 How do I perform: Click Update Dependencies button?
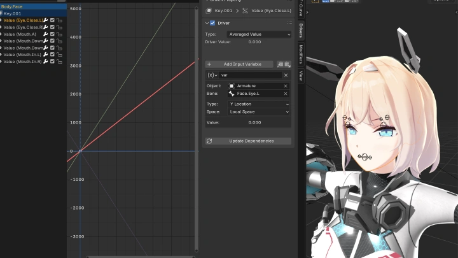[248, 141]
